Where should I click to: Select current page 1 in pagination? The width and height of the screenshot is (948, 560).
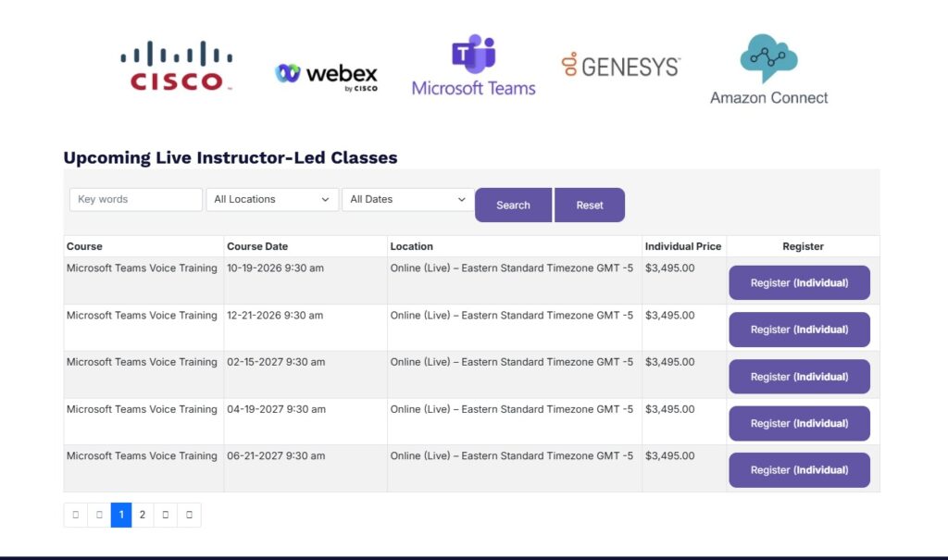(x=121, y=515)
